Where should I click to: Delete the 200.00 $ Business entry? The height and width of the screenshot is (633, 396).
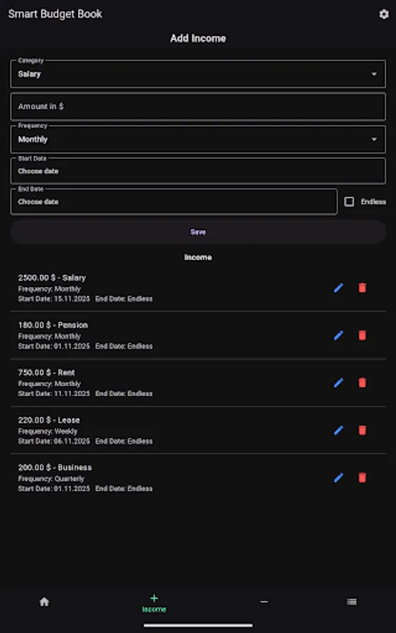362,478
